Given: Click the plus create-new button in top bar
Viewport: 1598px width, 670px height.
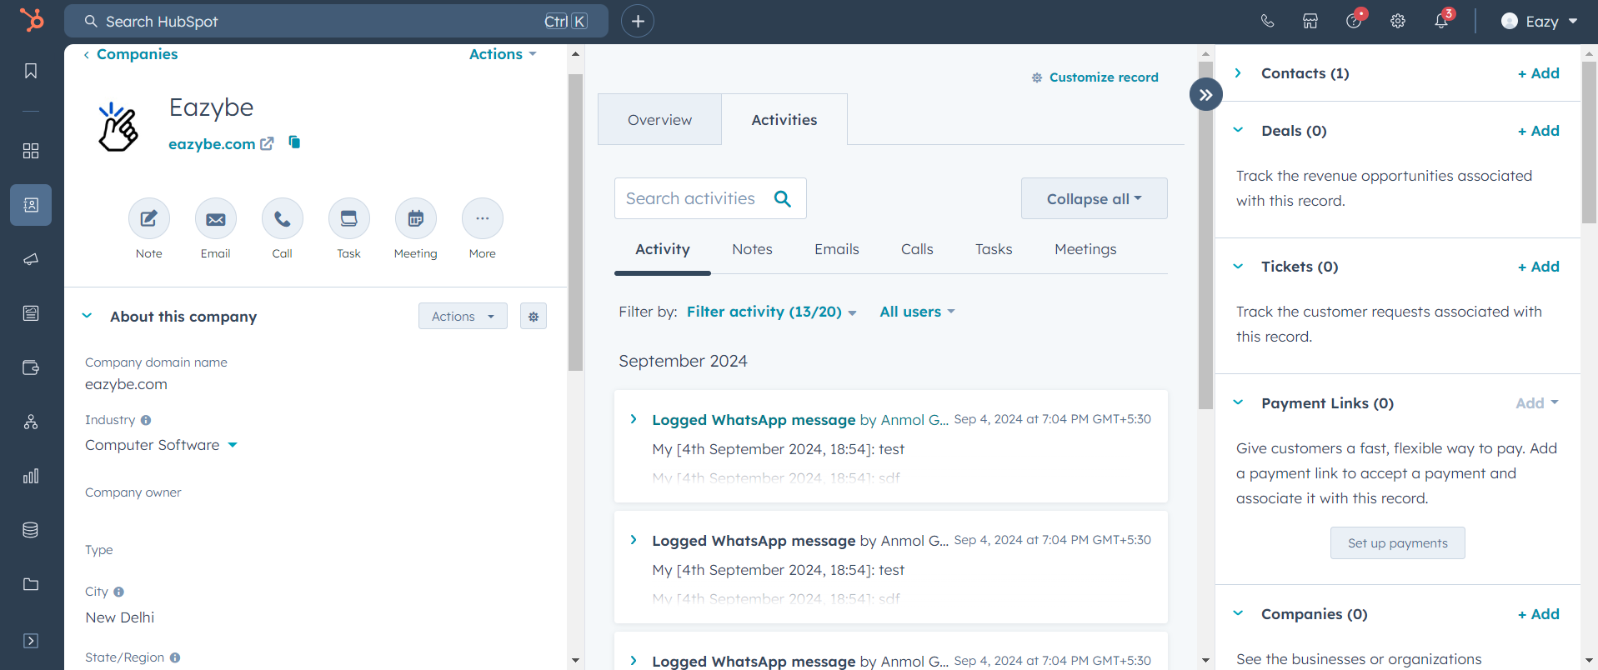Looking at the screenshot, I should coord(638,21).
